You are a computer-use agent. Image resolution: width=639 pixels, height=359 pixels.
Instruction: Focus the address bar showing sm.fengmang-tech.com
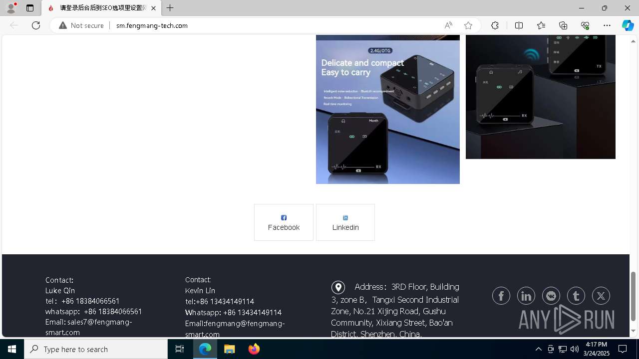coord(152,25)
